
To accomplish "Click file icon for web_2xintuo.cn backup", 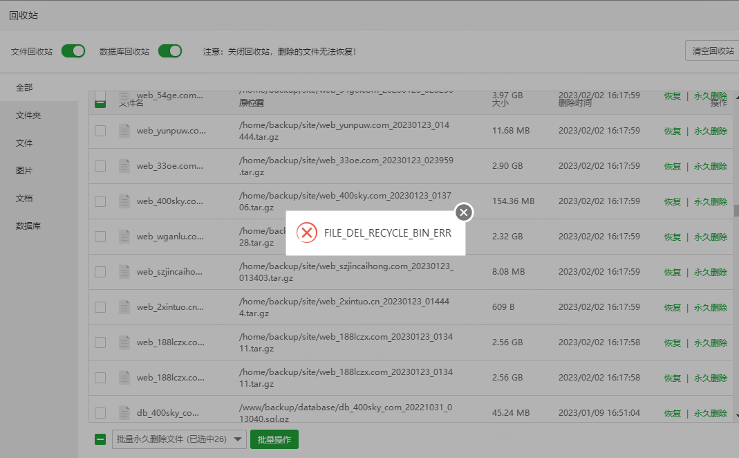I will coord(124,306).
